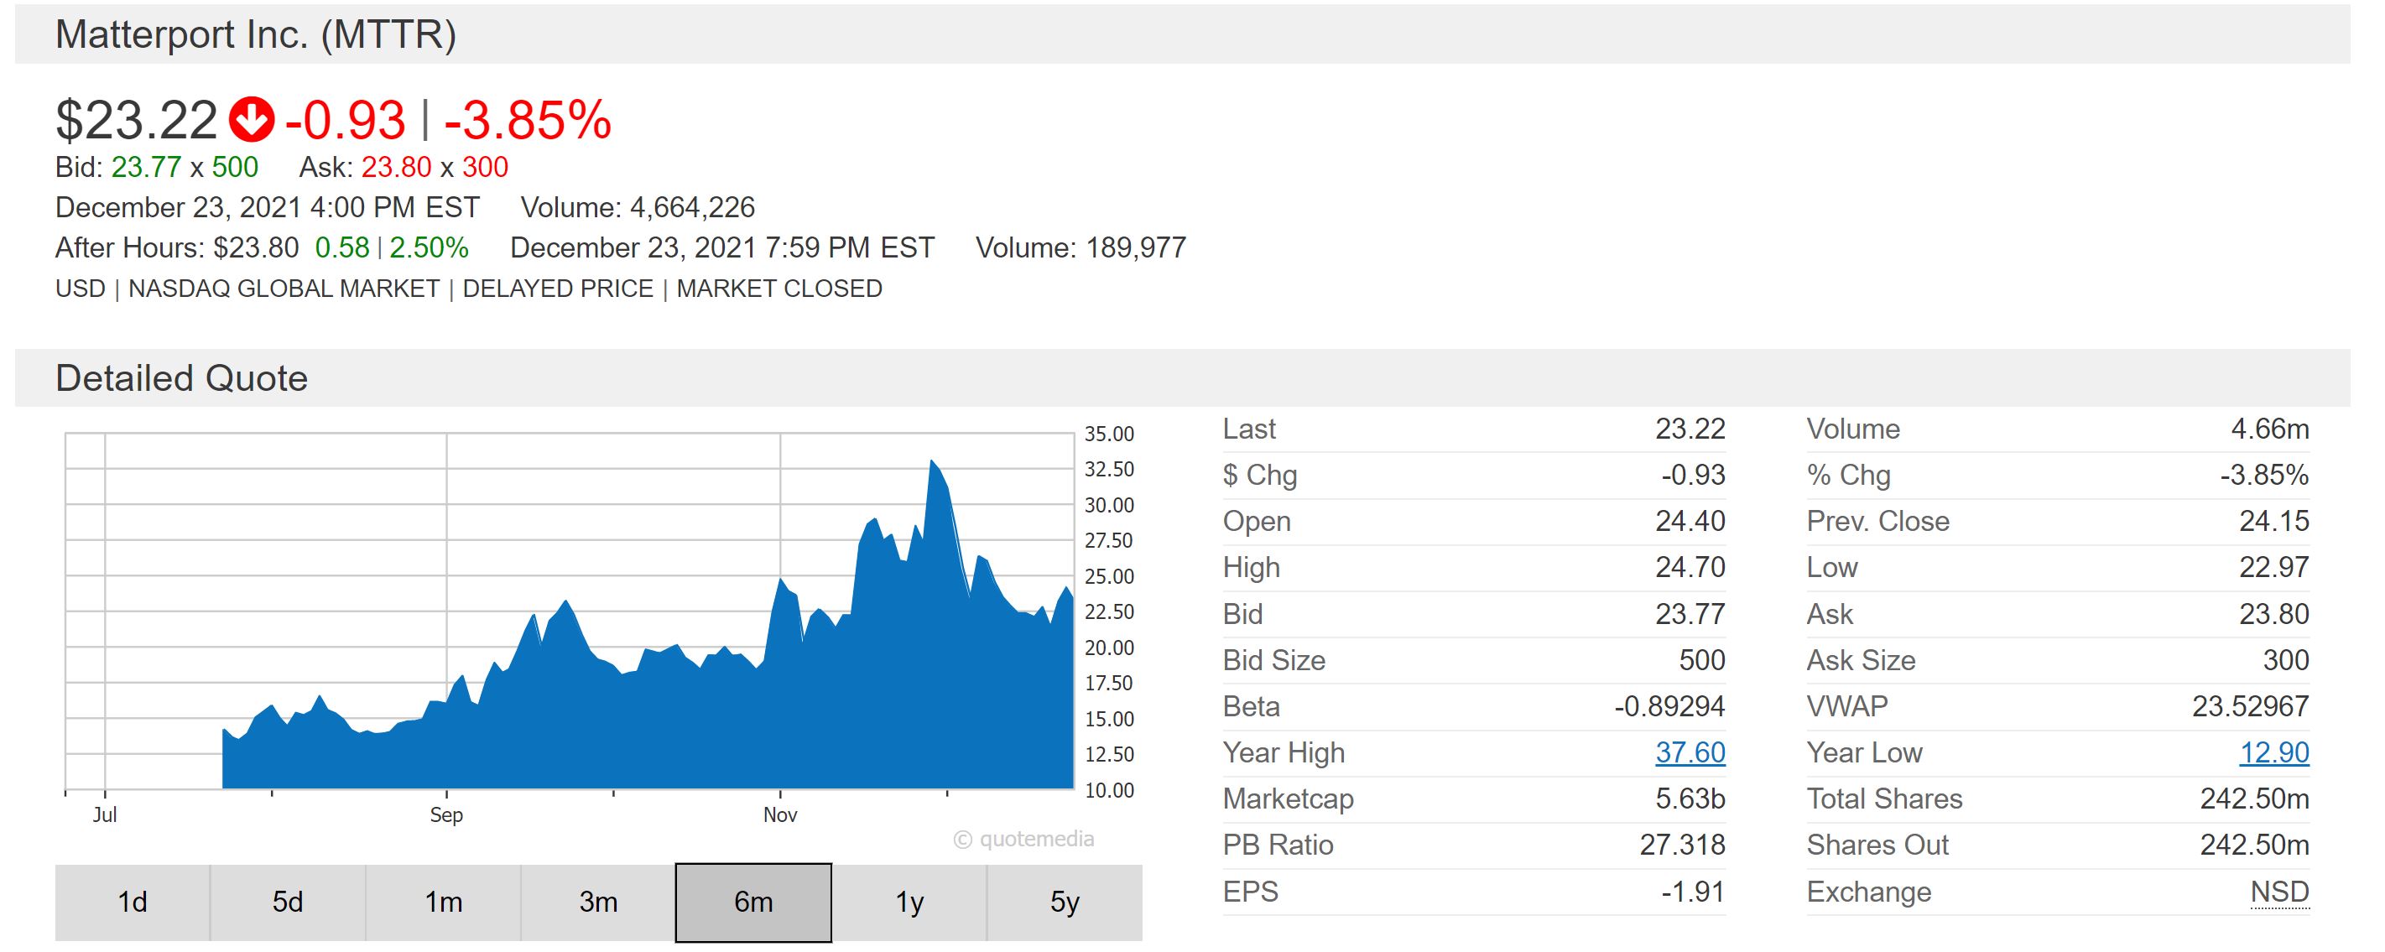The width and height of the screenshot is (2385, 952).
Task: Switch chart to 1m range
Action: tap(444, 902)
